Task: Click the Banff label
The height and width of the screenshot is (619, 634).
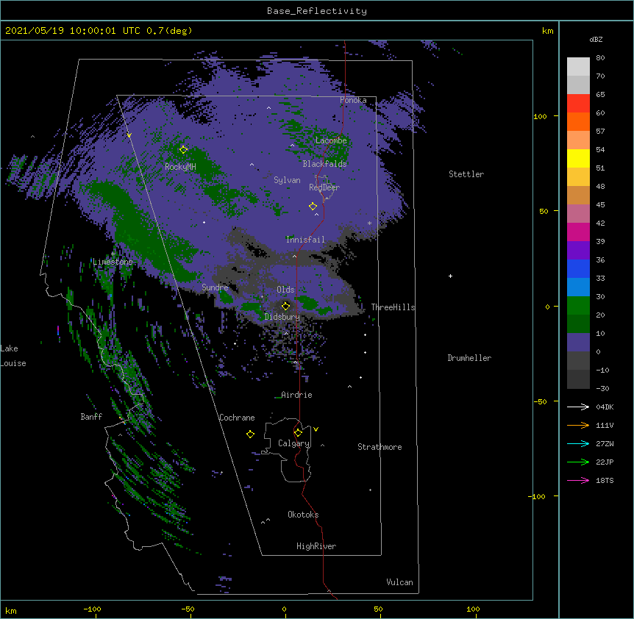Action: [91, 417]
